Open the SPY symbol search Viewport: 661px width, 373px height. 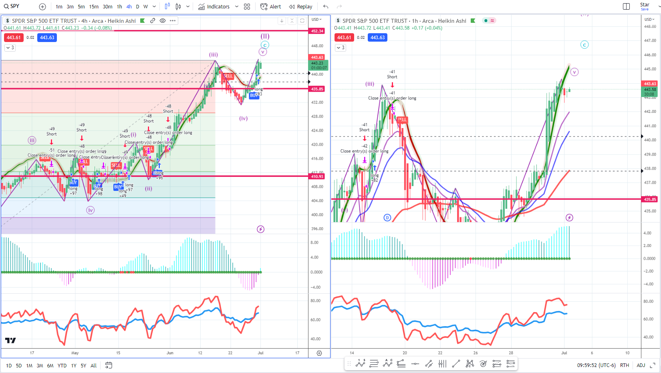tap(12, 6)
